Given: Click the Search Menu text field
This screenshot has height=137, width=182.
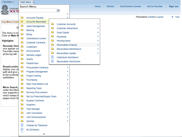Looking at the screenshot, I should click(x=38, y=11).
